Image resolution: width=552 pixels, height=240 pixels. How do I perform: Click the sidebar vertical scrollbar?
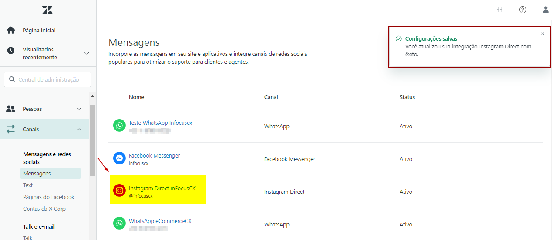point(92,140)
